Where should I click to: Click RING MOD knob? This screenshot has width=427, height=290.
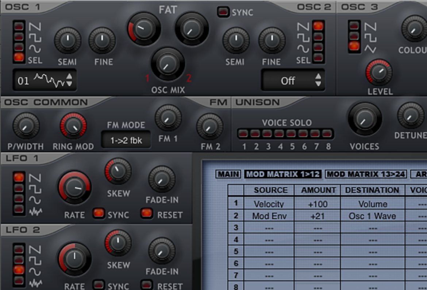(73, 126)
